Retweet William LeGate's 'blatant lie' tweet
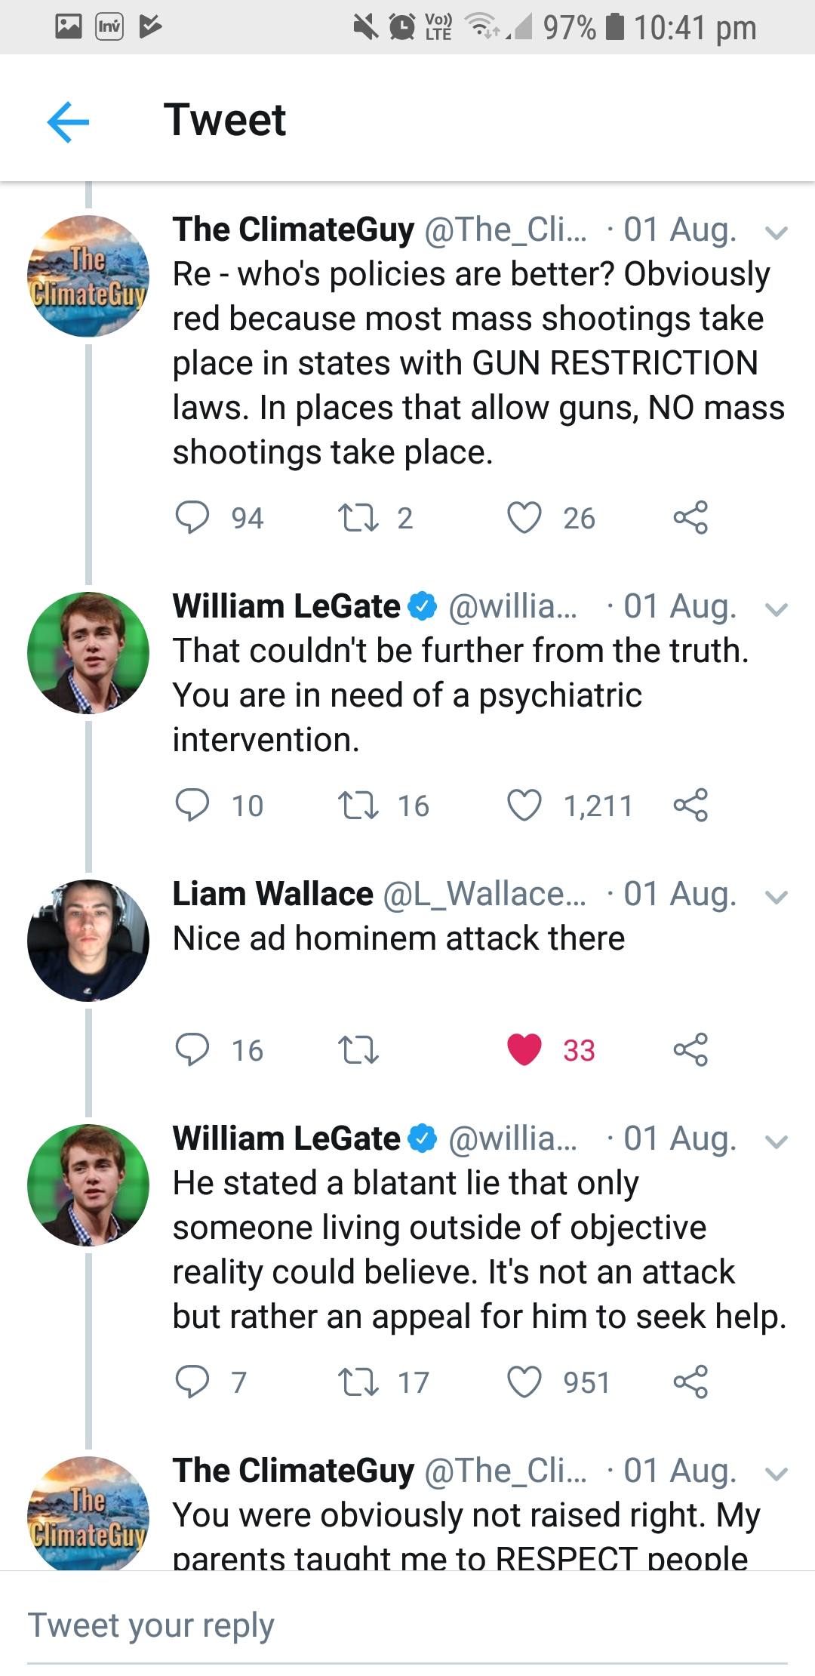The width and height of the screenshot is (815, 1676). (358, 1382)
